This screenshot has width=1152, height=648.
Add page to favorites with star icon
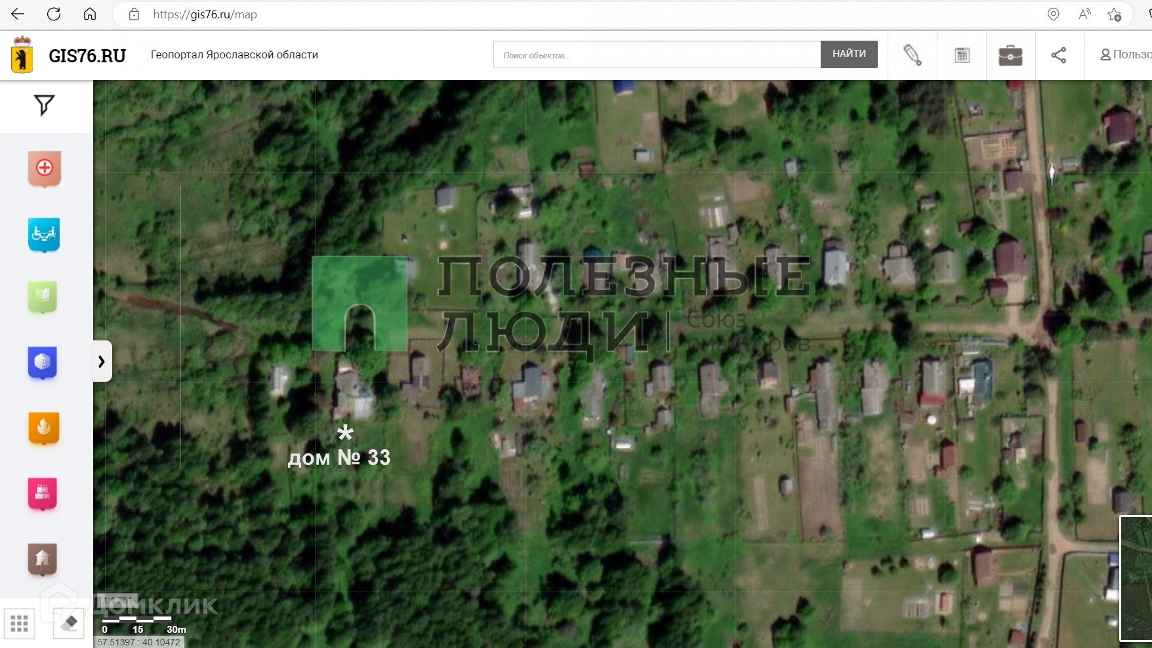click(x=1114, y=14)
